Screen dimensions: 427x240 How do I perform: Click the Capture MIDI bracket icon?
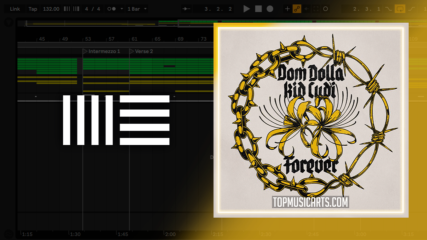[x=316, y=9]
